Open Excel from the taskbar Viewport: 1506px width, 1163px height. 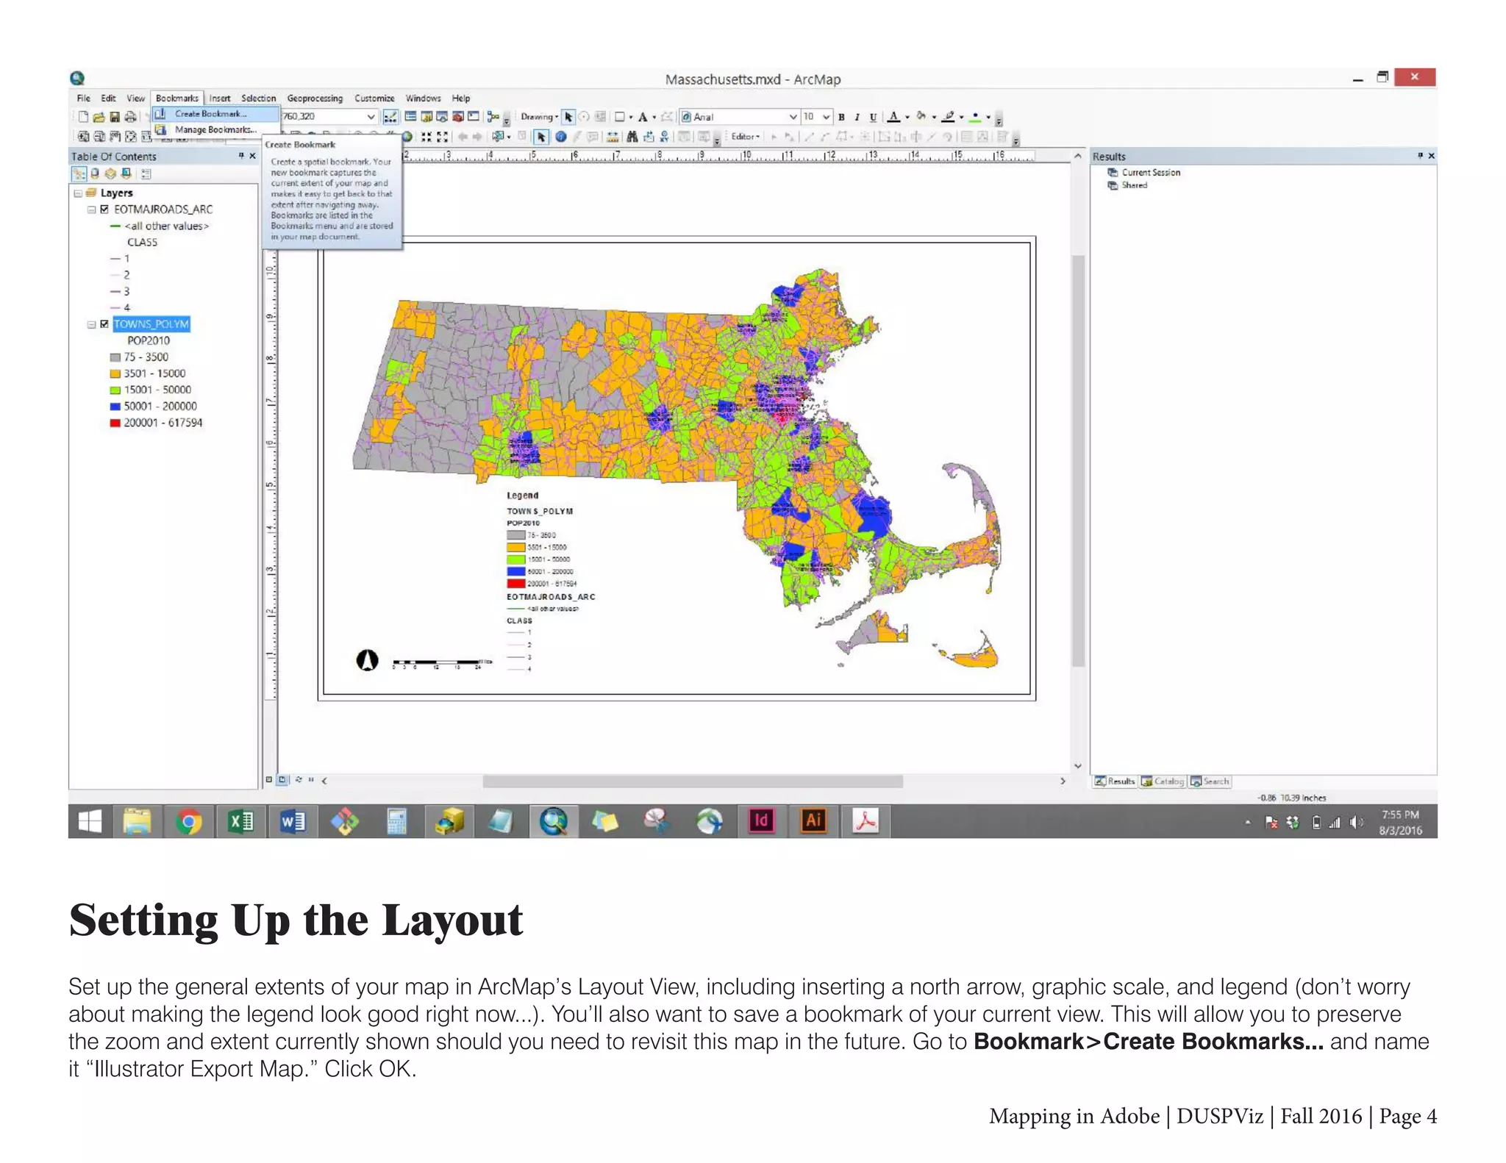click(x=240, y=821)
